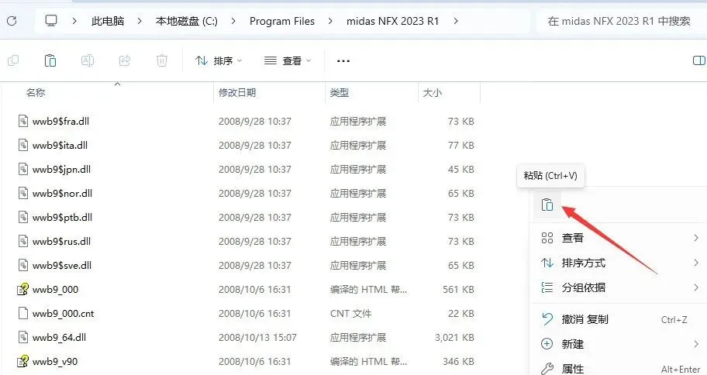Click the file icon of wwb9$ita.dll
Image resolution: width=707 pixels, height=375 pixels.
pyautogui.click(x=23, y=145)
